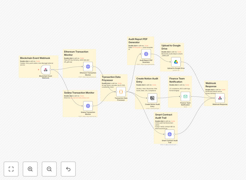Select the Ethereum Transaction Monitor globe node
This screenshot has height=180, width=246.
click(88, 66)
